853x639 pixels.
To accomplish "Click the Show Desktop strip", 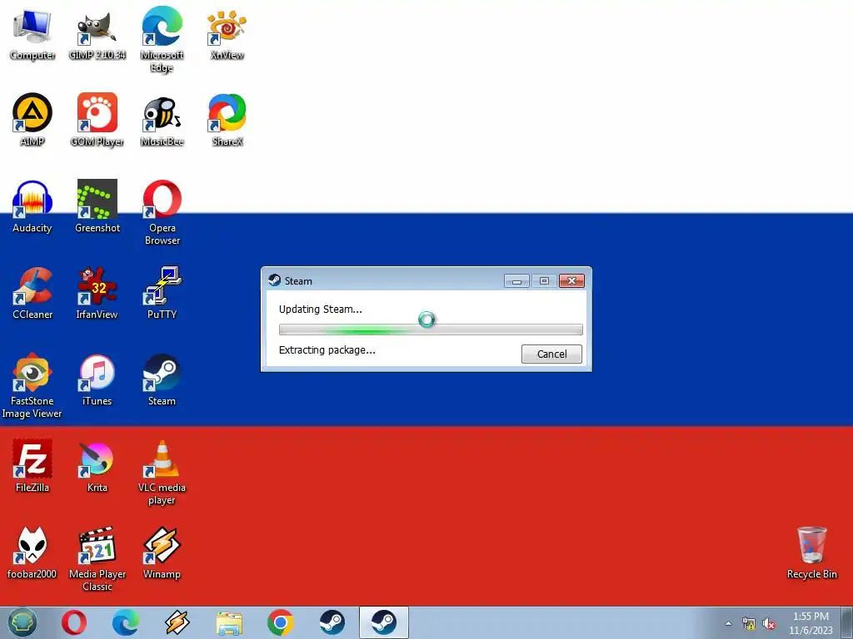I will click(847, 622).
